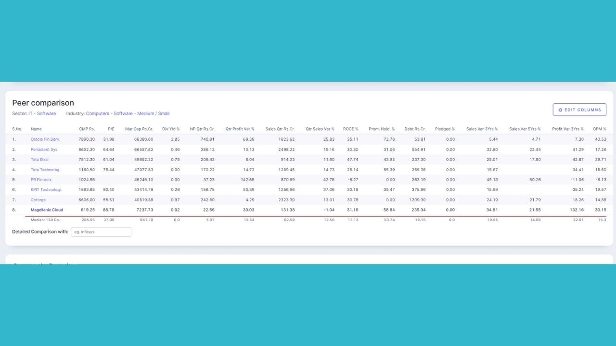This screenshot has height=346, width=616.
Task: Go to the Tata Technolog. company page
Action: pyautogui.click(x=45, y=170)
